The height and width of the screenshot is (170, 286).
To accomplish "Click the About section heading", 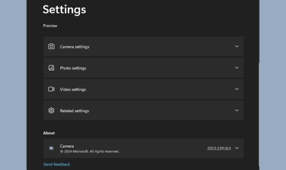I will (49, 133).
